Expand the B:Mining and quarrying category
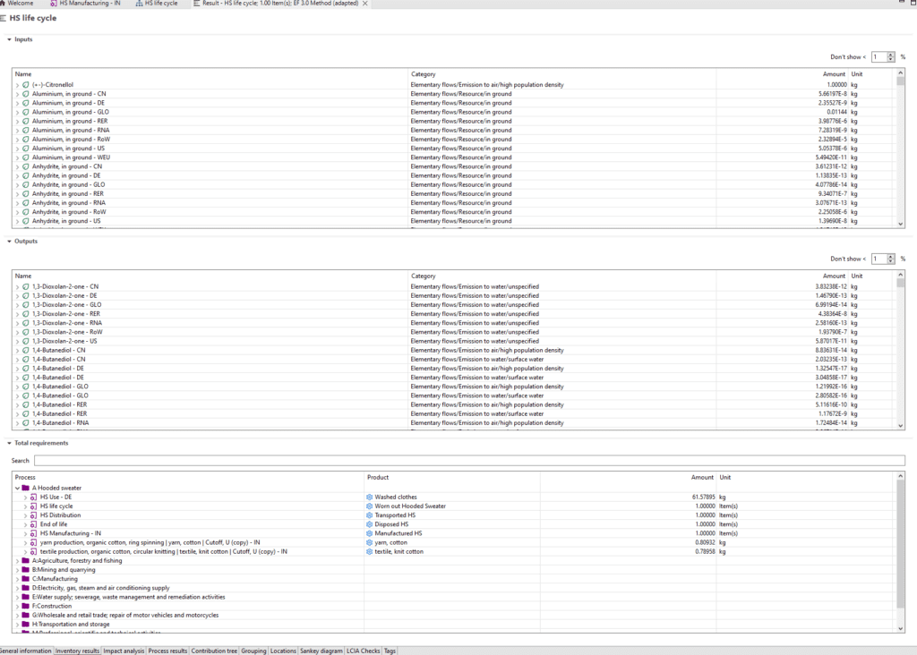The width and height of the screenshot is (917, 655). [17, 570]
